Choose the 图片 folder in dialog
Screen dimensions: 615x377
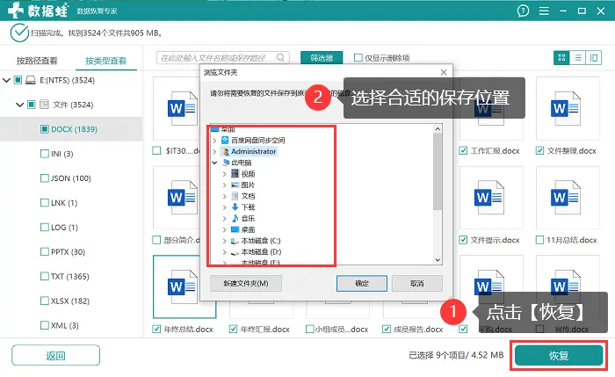point(243,185)
